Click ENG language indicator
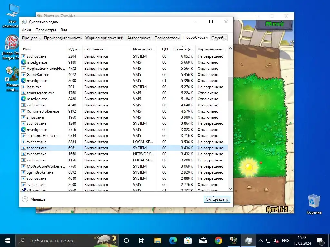Image resolution: width=330 pixels, height=247 pixels. 286,241
